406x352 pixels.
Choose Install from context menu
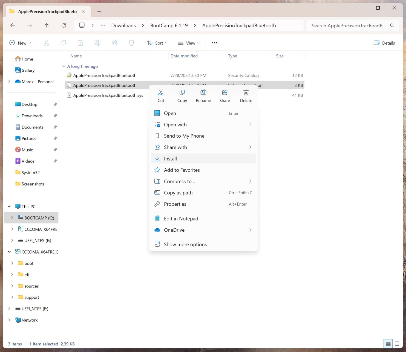[x=203, y=159]
